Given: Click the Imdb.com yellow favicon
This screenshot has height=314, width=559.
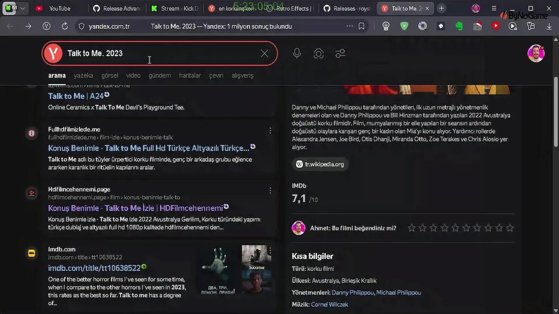Looking at the screenshot, I should point(31,253).
